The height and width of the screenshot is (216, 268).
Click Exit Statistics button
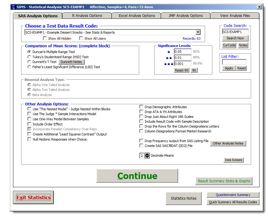[34, 198]
